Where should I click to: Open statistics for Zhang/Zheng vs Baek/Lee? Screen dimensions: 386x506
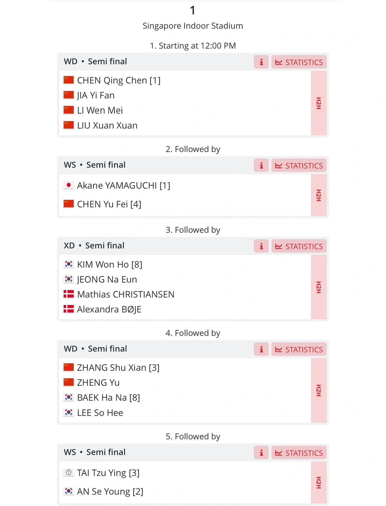299,349
